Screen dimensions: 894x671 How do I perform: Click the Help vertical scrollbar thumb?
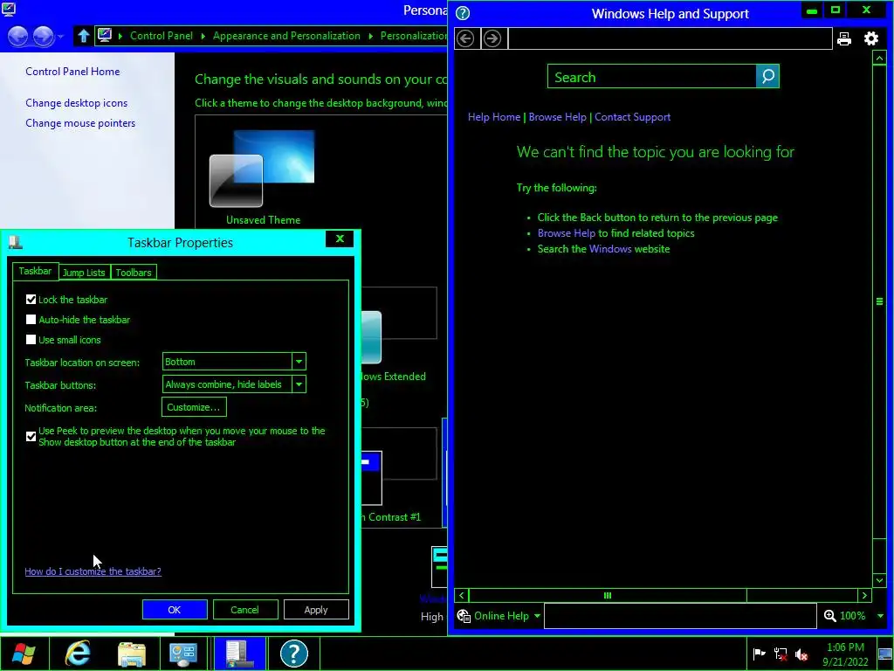click(879, 301)
